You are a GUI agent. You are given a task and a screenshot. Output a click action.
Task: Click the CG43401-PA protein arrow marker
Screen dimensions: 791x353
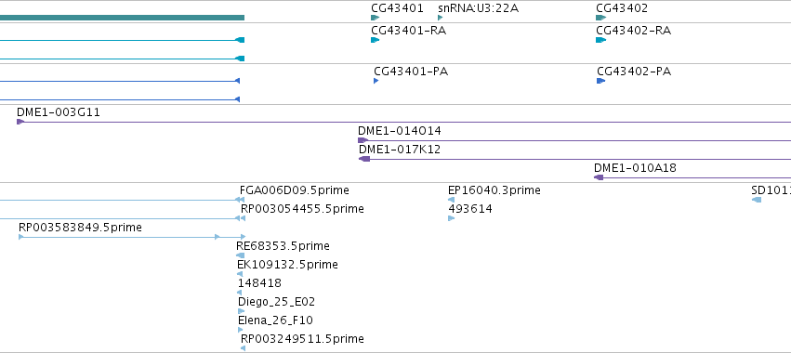(x=376, y=81)
